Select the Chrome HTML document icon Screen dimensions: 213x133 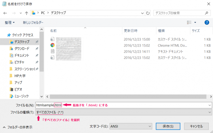[x=53, y=45]
